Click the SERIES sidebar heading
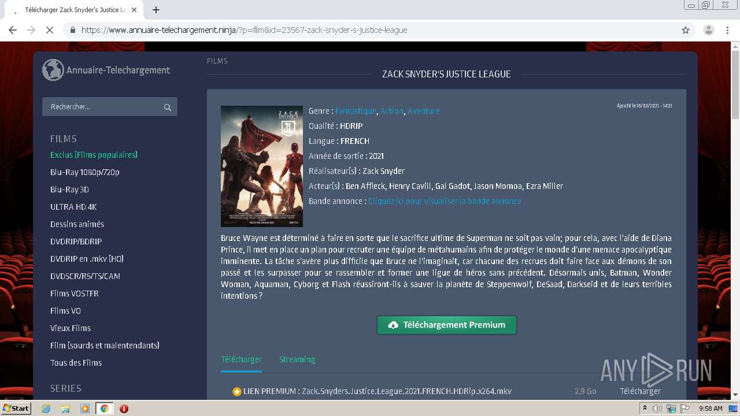 (66, 388)
